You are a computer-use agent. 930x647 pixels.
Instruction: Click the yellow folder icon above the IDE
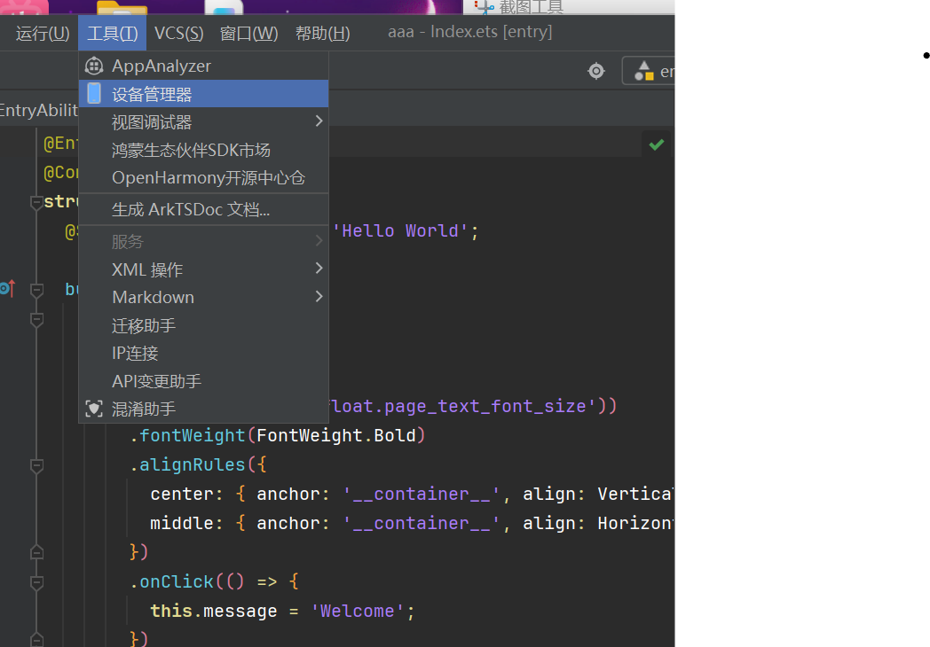pos(122,7)
